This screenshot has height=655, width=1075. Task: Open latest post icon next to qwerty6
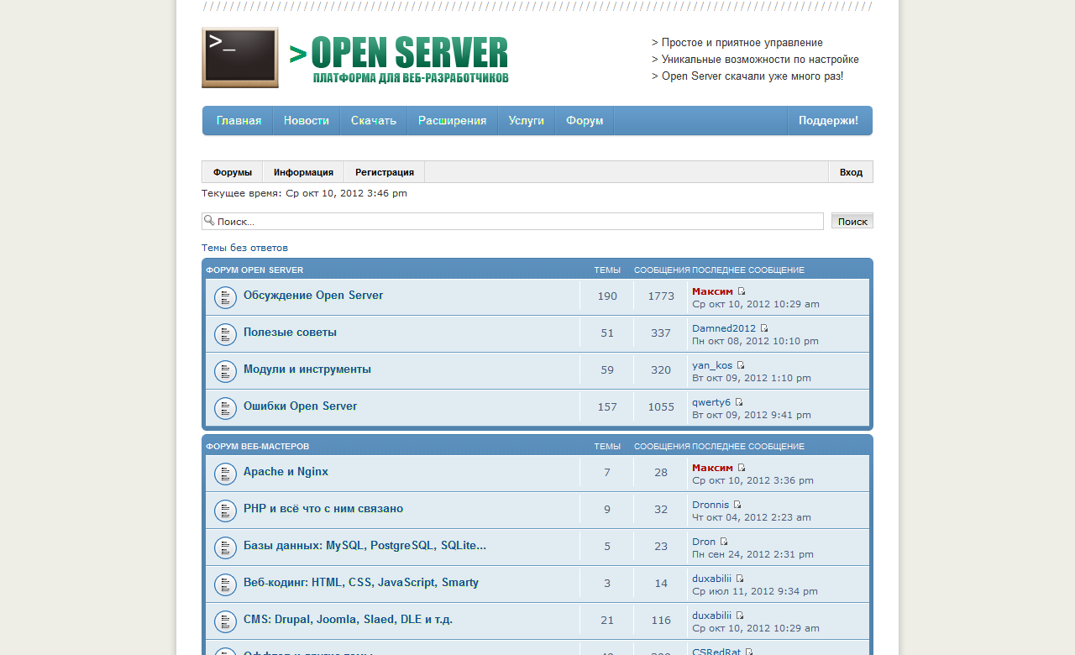tap(739, 402)
